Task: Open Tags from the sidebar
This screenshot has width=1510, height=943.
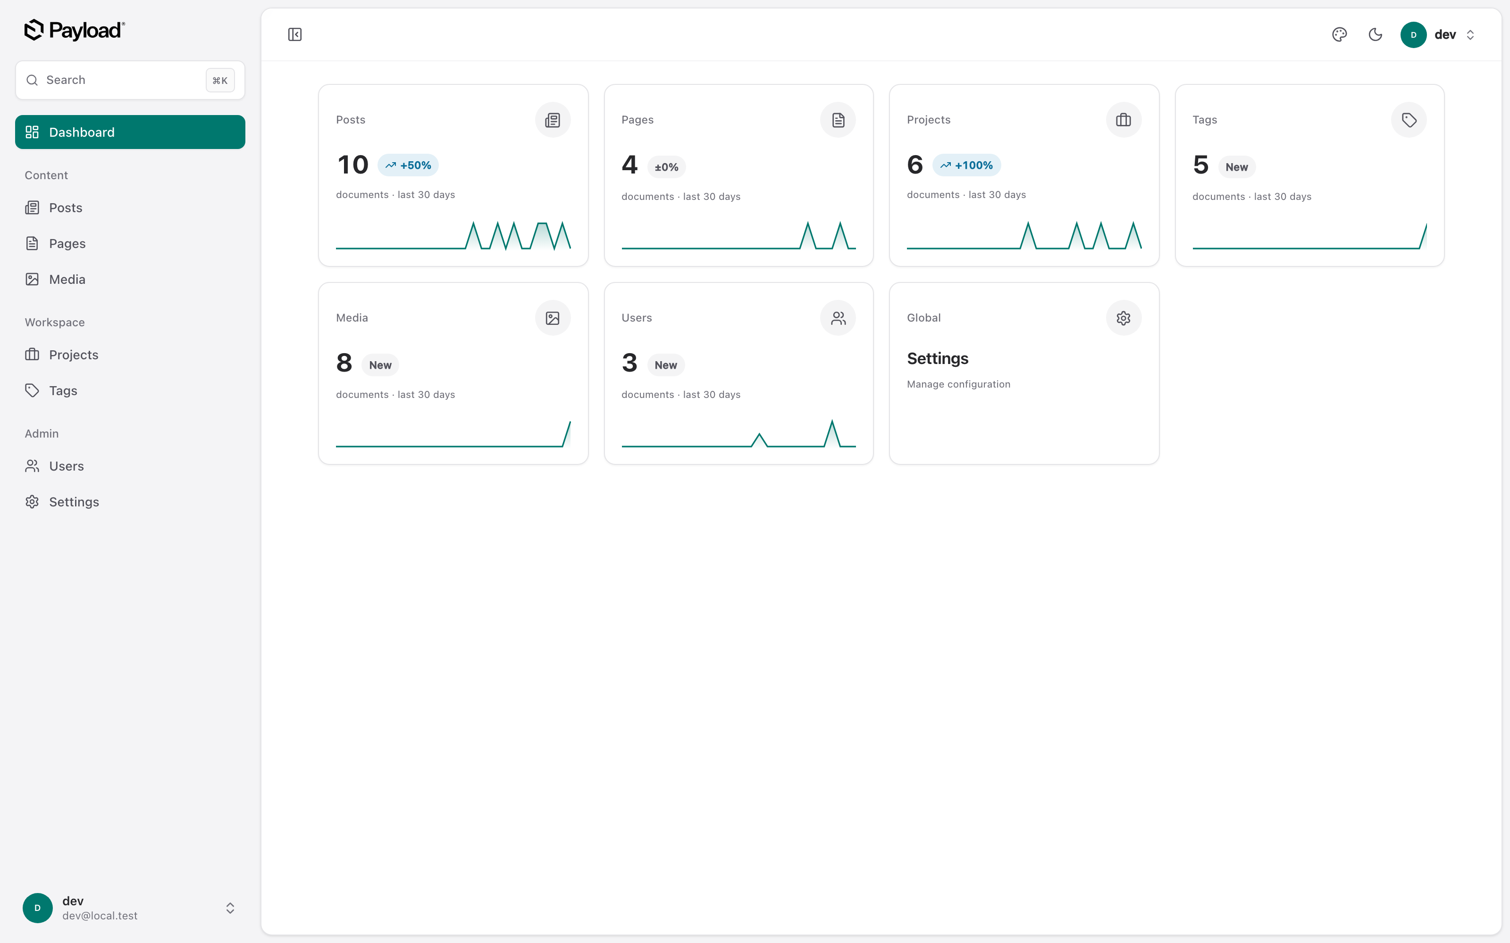Action: [130, 390]
